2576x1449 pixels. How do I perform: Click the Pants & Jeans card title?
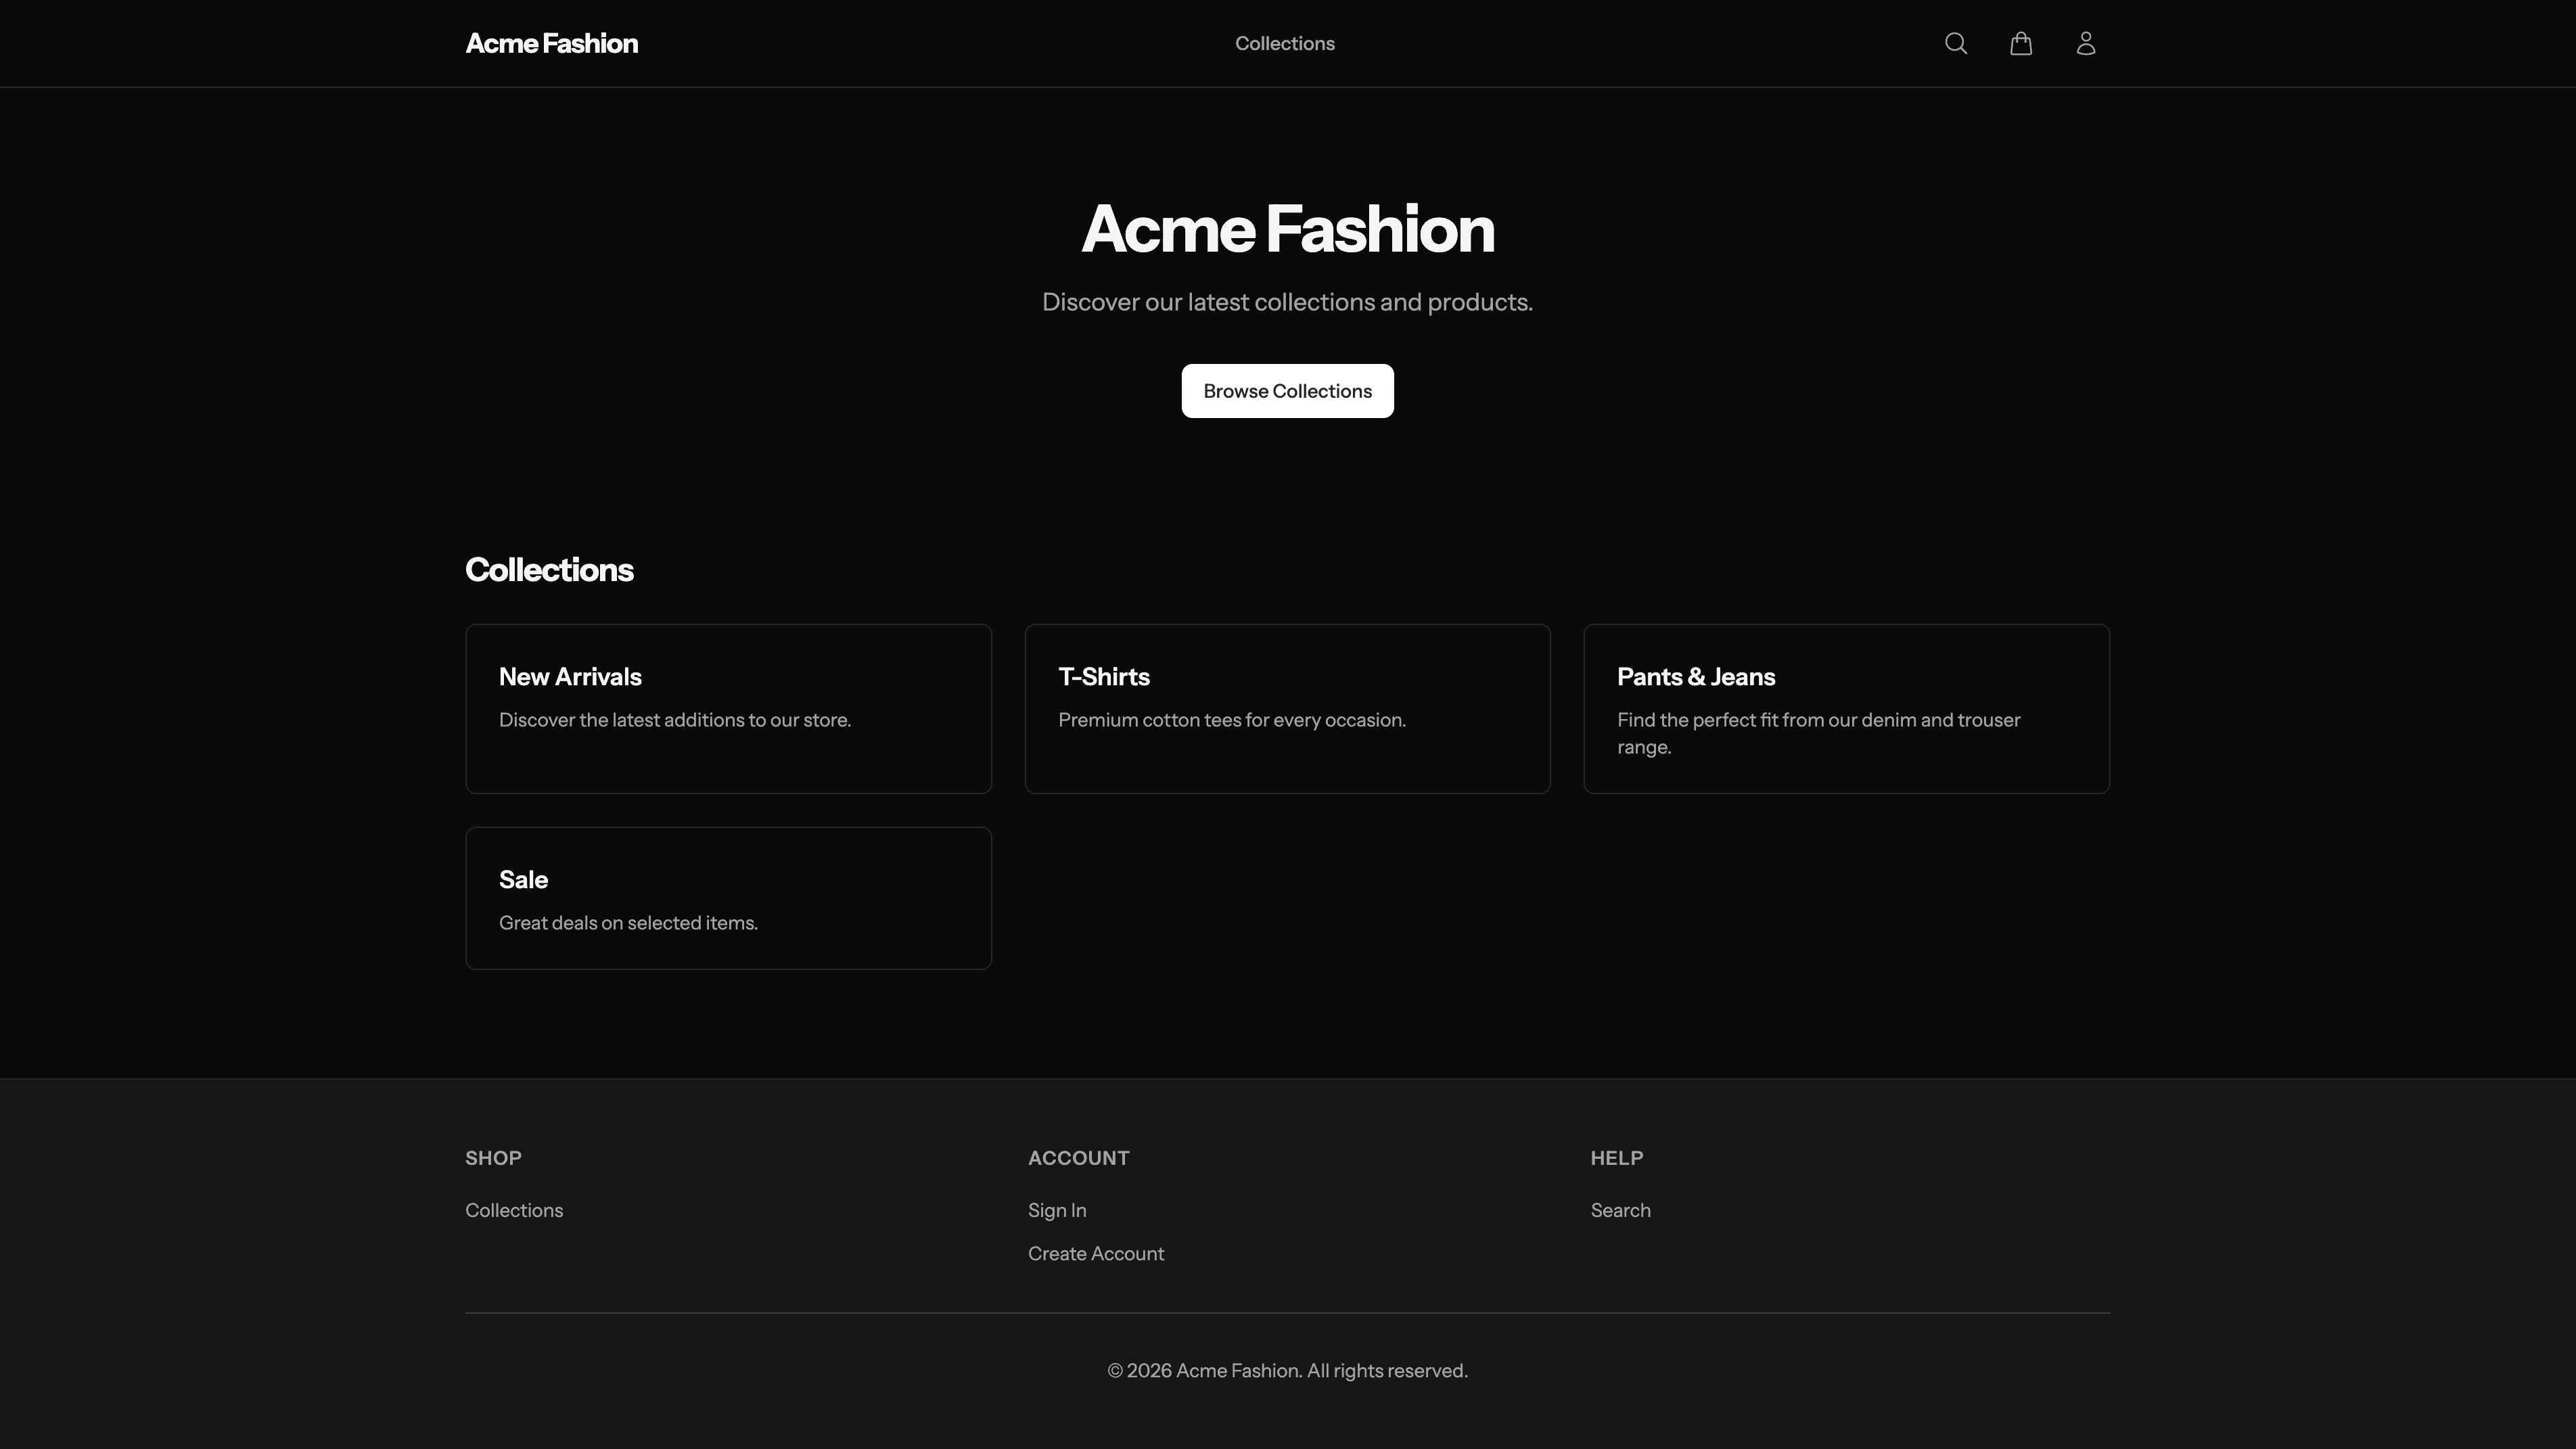(1695, 677)
